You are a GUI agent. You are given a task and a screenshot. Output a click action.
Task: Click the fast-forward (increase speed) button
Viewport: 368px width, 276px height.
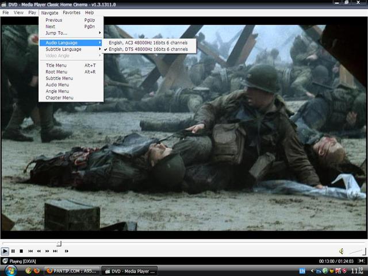(x=47, y=251)
